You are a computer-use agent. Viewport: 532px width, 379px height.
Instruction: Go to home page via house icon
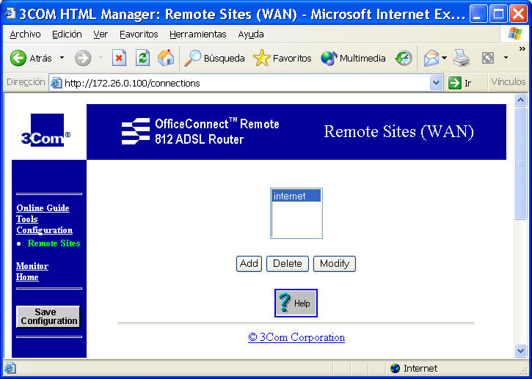(166, 58)
